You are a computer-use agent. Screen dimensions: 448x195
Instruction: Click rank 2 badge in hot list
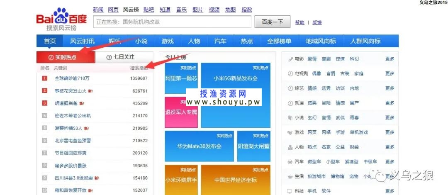pos(44,90)
